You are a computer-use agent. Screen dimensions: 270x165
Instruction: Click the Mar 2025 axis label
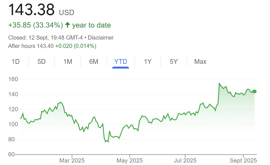tap(72, 161)
